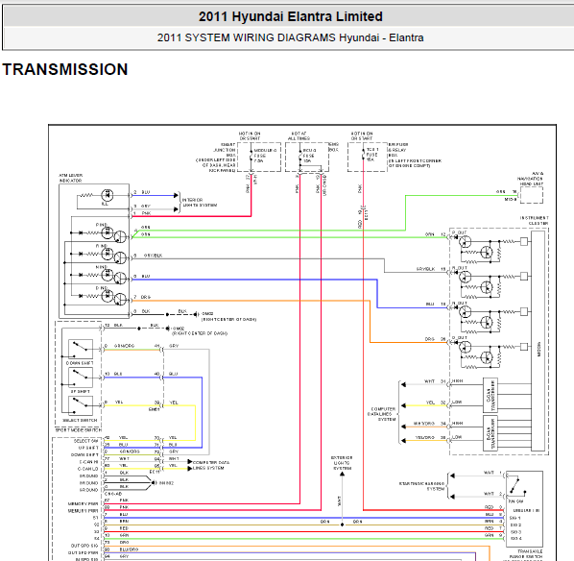Viewport: 574px width, 561px height.
Task: Click the OUT SPD PWR pin label
Action: point(84,552)
